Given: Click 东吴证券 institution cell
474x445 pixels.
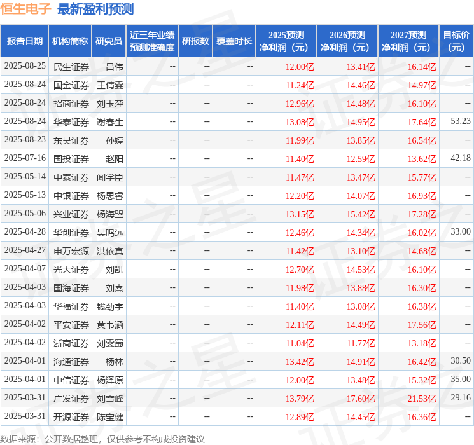Looking at the screenshot, I should coord(71,140).
